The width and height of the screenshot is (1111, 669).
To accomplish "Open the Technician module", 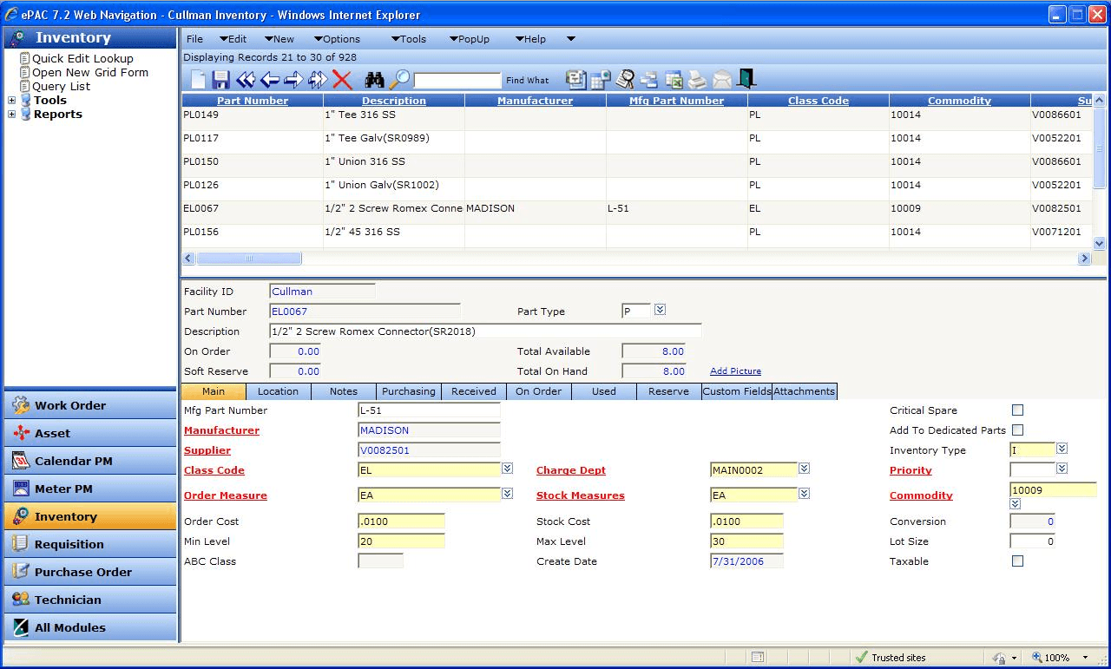I will pos(90,600).
